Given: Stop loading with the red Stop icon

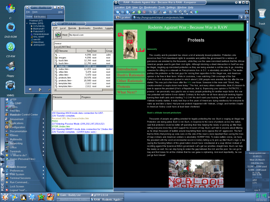Looking at the screenshot, I should click(144, 12).
